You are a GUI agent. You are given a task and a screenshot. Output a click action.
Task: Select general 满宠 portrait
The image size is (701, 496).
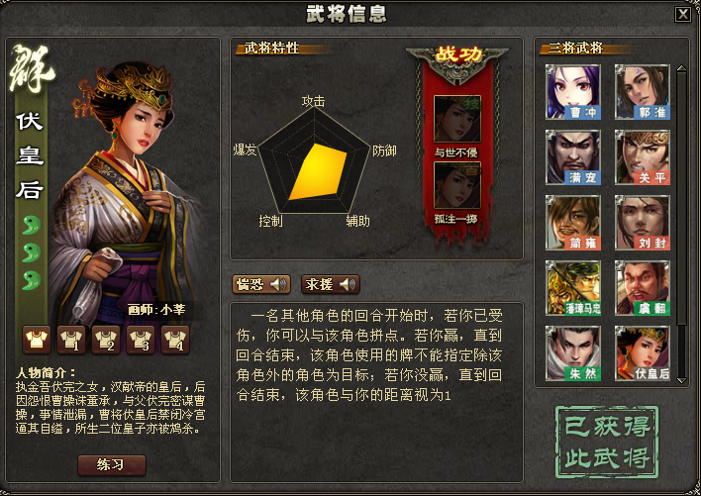[x=573, y=157]
